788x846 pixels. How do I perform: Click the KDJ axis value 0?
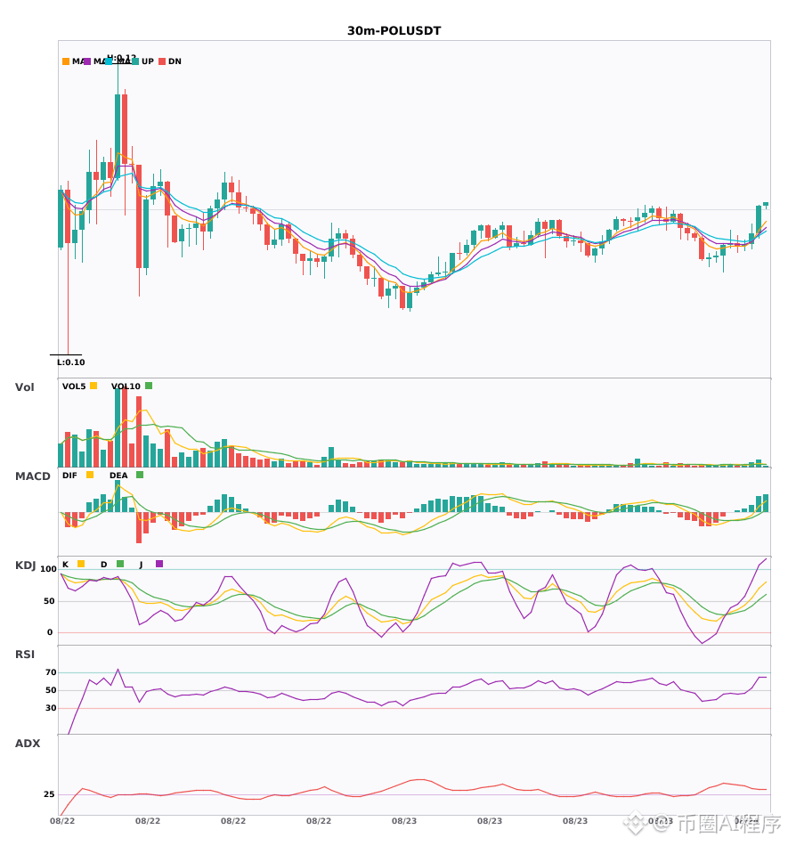pos(50,632)
